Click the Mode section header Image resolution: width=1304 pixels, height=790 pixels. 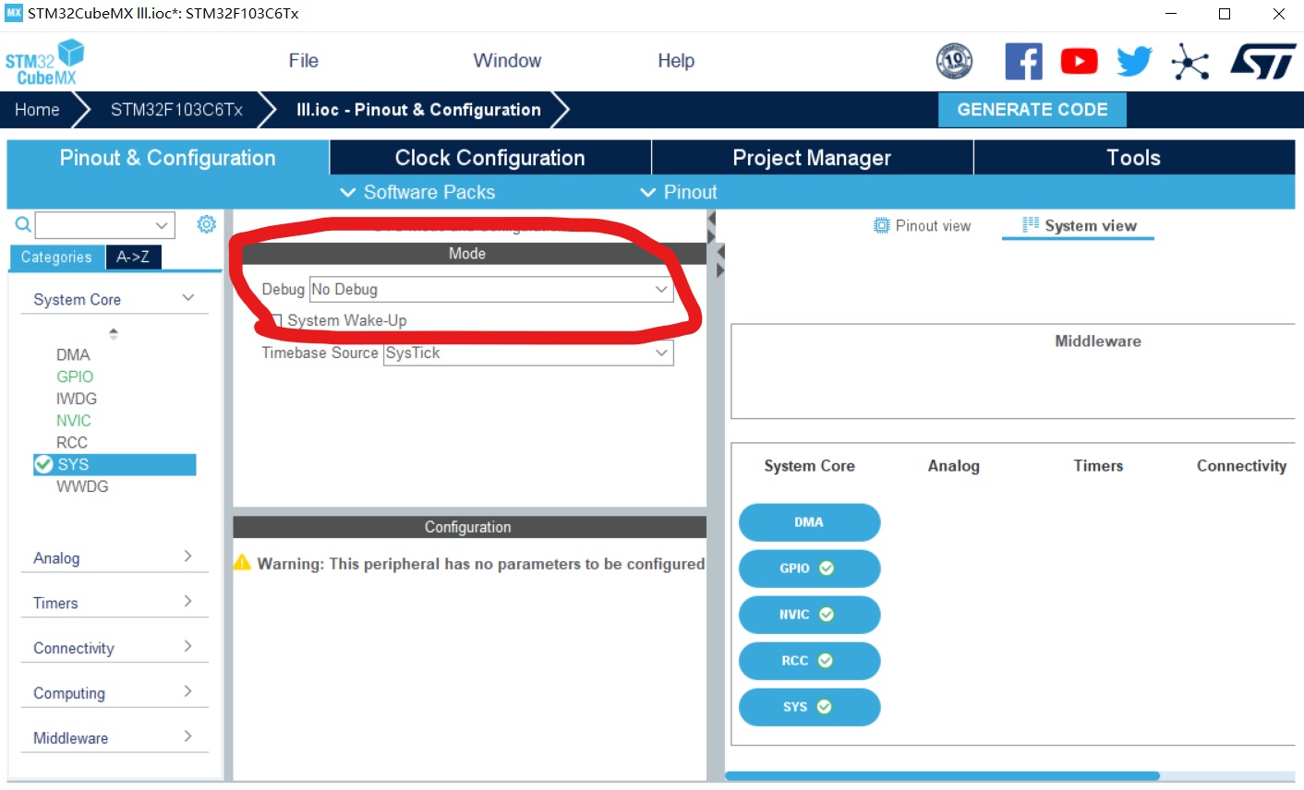(468, 254)
